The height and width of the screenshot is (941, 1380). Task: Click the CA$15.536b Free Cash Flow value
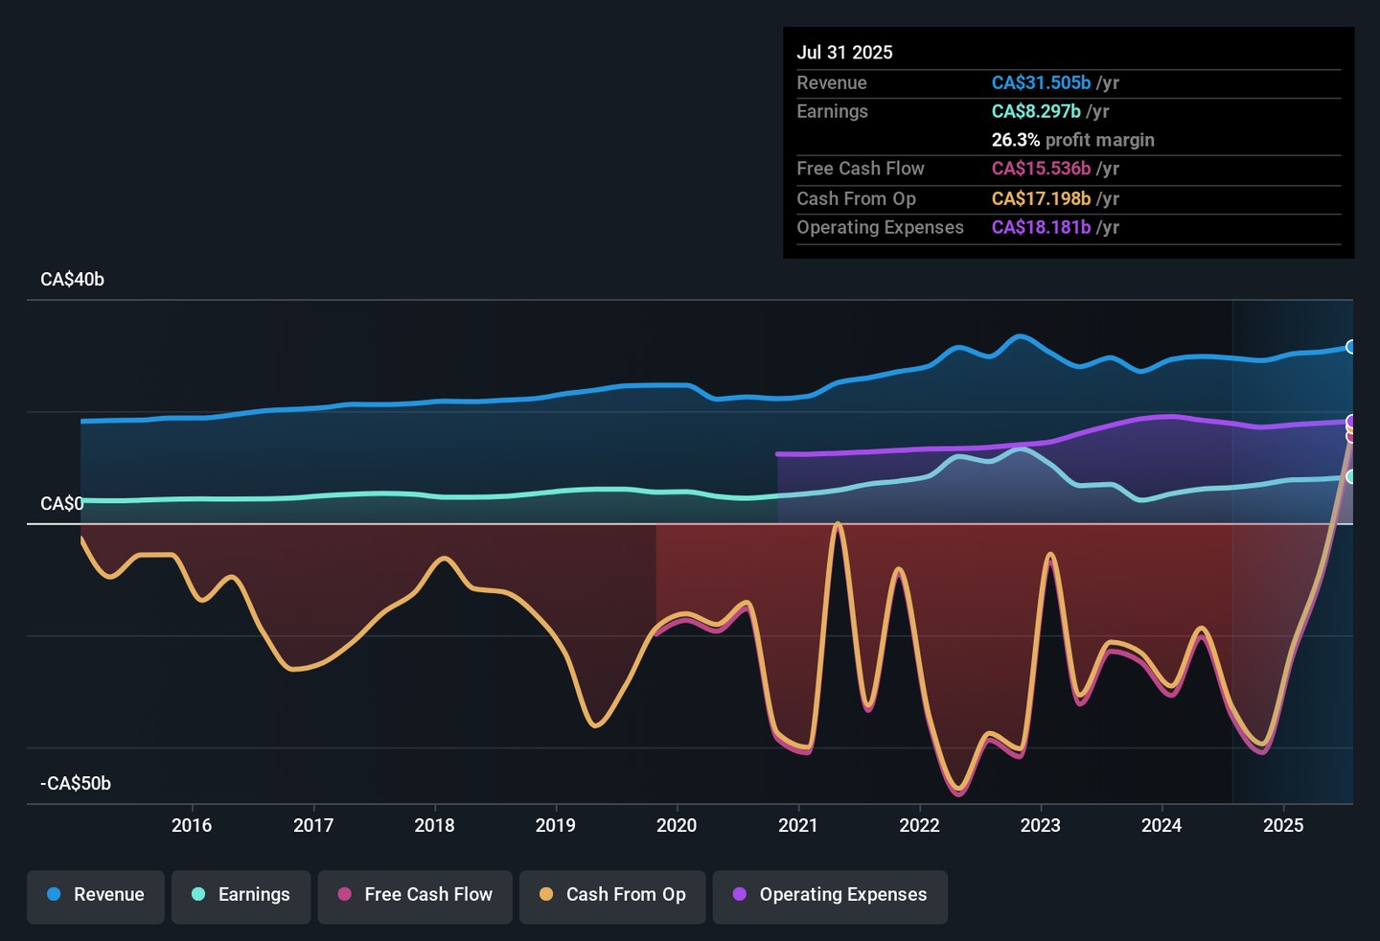pyautogui.click(x=1041, y=169)
